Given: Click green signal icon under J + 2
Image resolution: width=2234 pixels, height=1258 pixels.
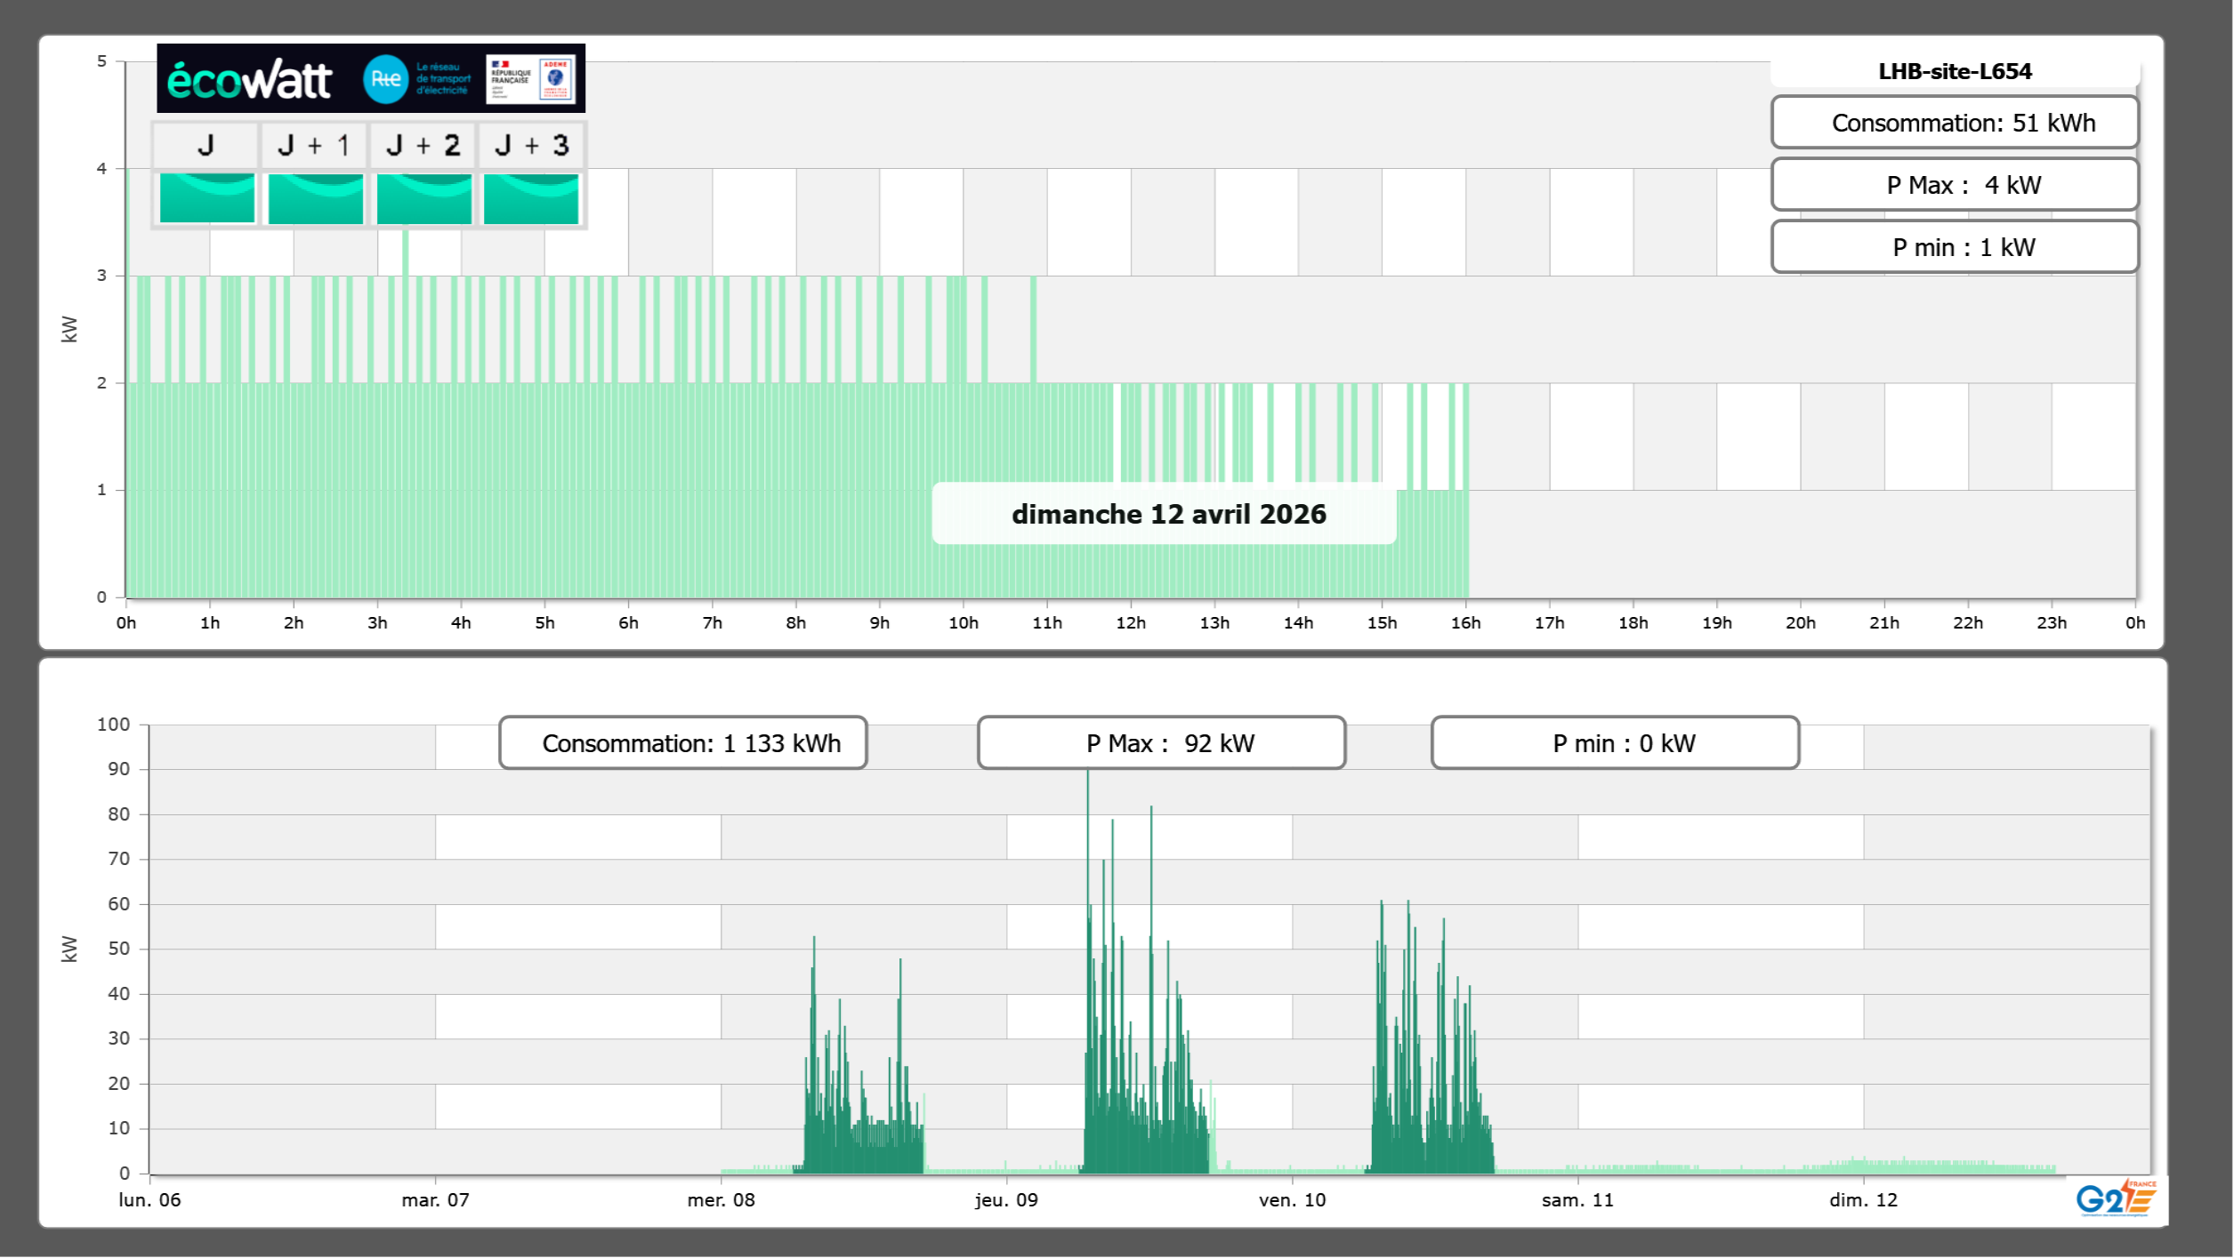Looking at the screenshot, I should 423,197.
